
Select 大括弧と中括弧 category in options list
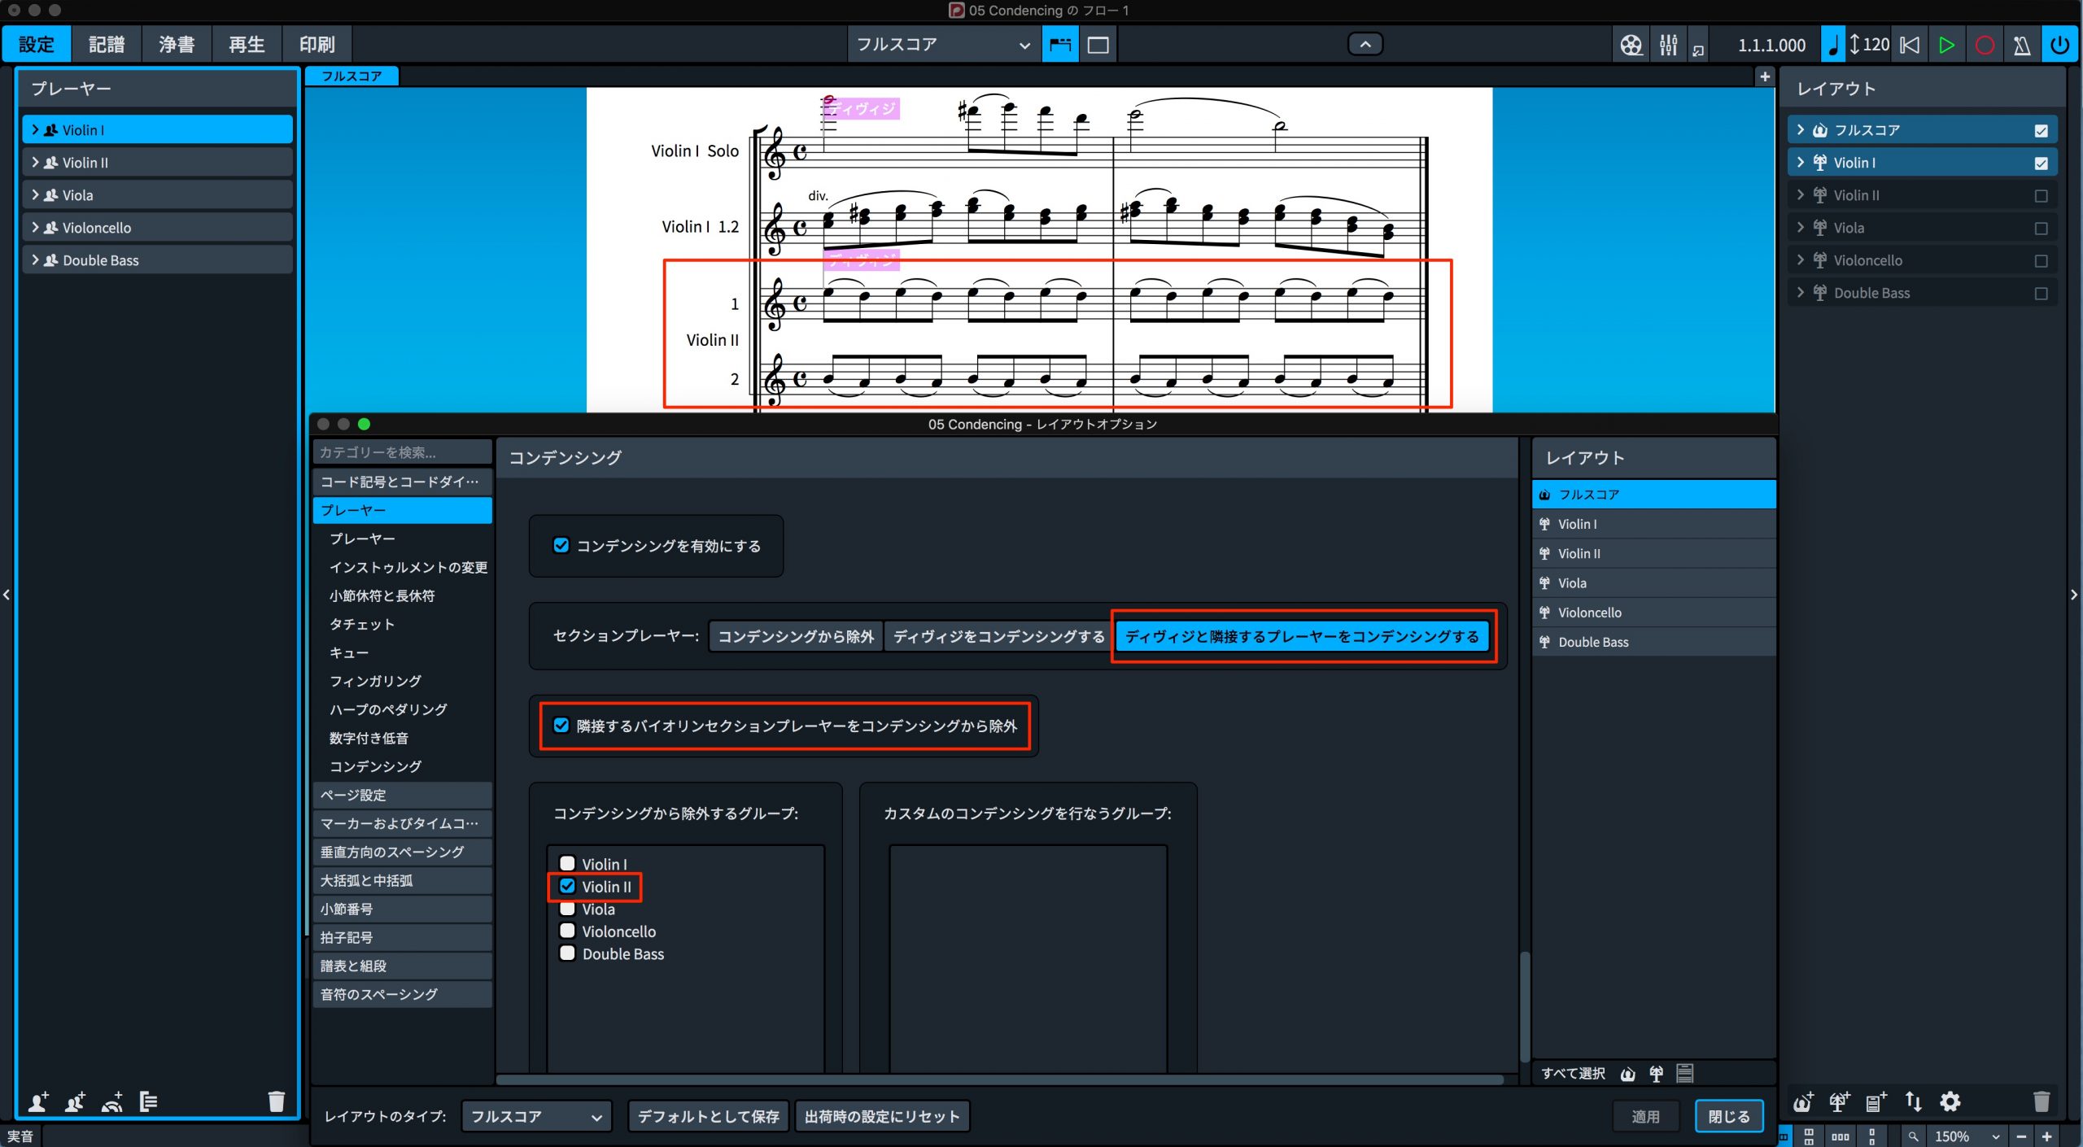pos(402,880)
